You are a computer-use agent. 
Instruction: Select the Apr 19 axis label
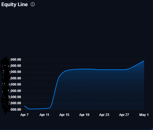84,115
